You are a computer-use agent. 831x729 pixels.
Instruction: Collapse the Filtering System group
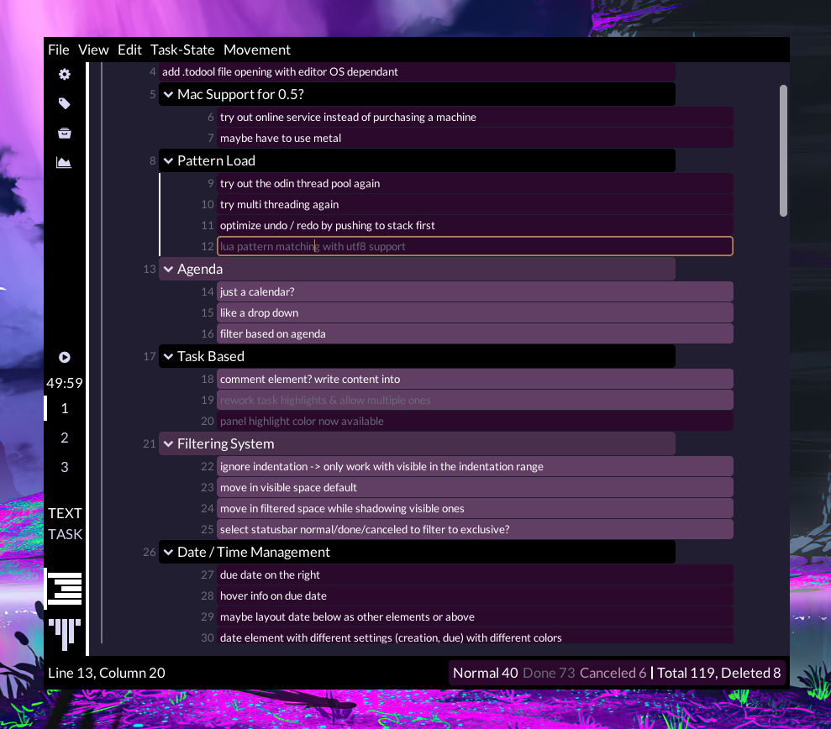click(x=169, y=444)
